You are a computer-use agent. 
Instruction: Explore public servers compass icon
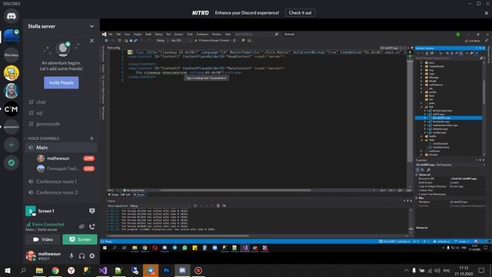point(12,162)
